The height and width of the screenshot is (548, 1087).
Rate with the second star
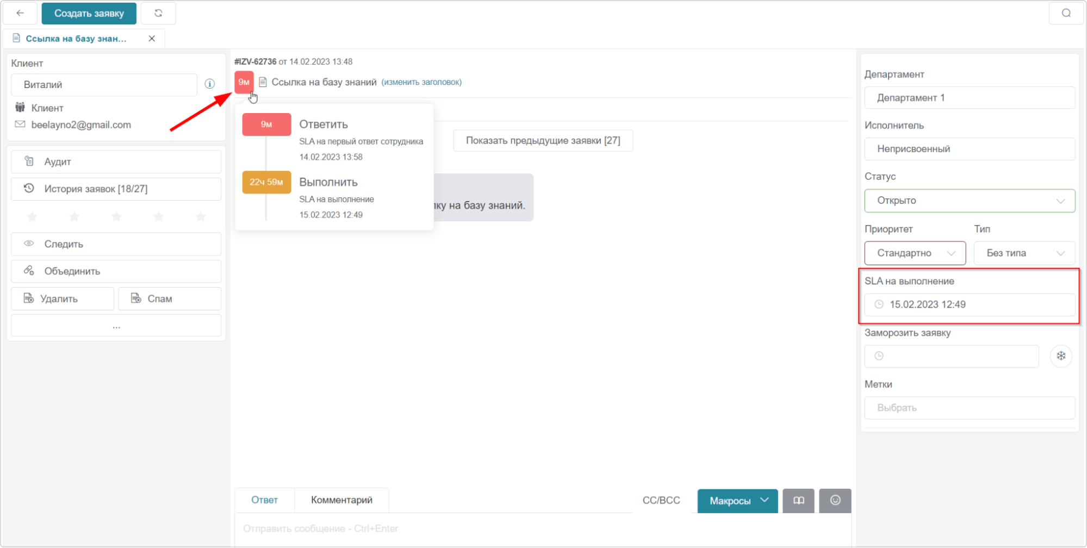click(x=74, y=217)
